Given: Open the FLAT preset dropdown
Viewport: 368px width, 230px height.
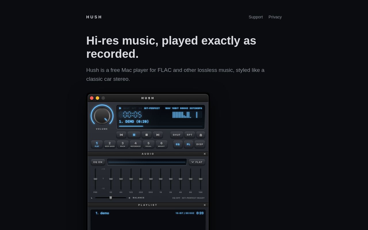Looking at the screenshot, I should 197,162.
